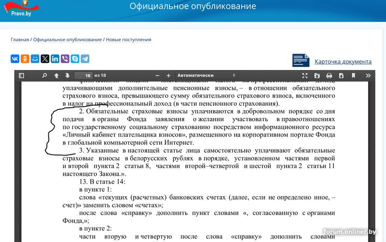Click line '13. В статье 14:'
Image resolution: width=386 pixels, height=242 pixels.
[x=102, y=182]
